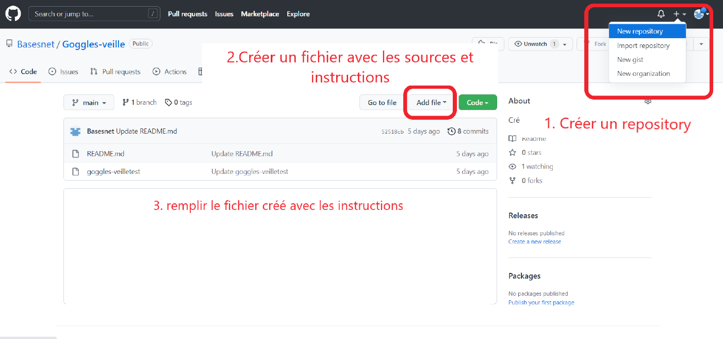Switch to the Issues tab
This screenshot has height=339, width=723.
63,72
